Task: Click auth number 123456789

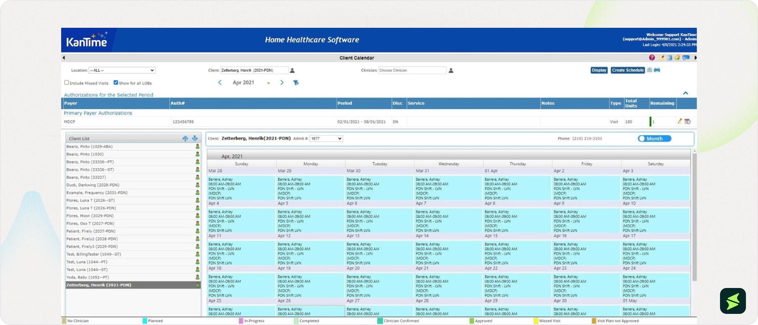Action: point(183,122)
